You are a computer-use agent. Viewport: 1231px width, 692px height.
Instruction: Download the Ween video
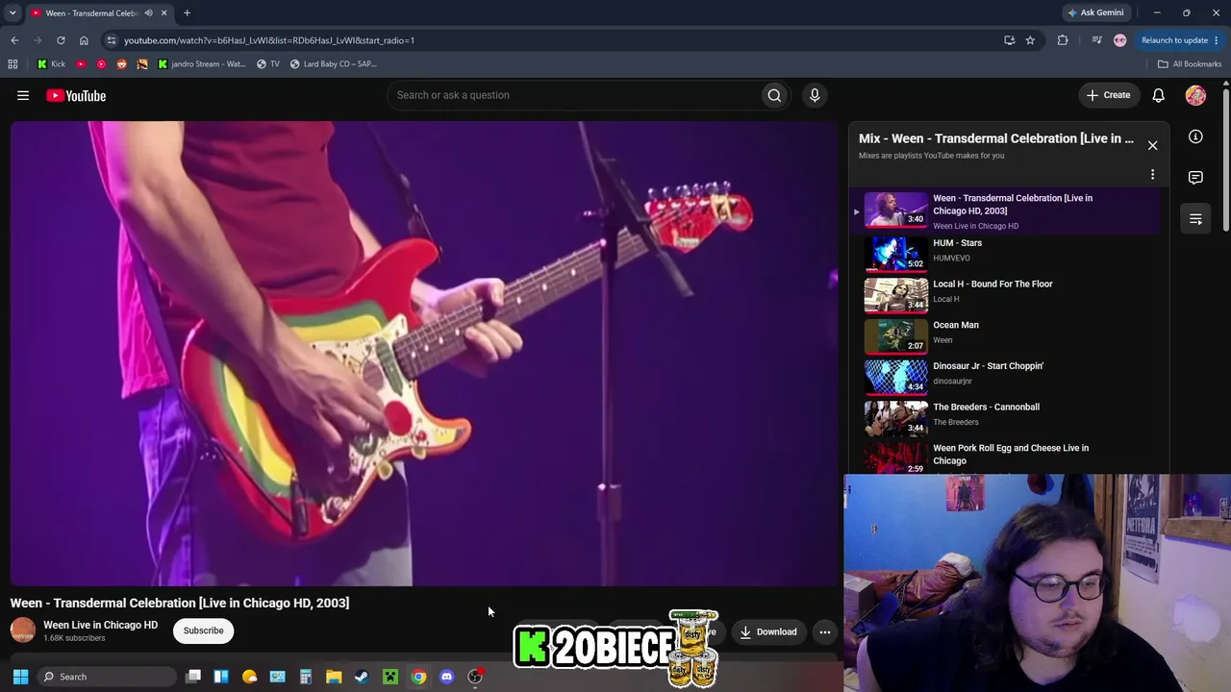pos(768,631)
